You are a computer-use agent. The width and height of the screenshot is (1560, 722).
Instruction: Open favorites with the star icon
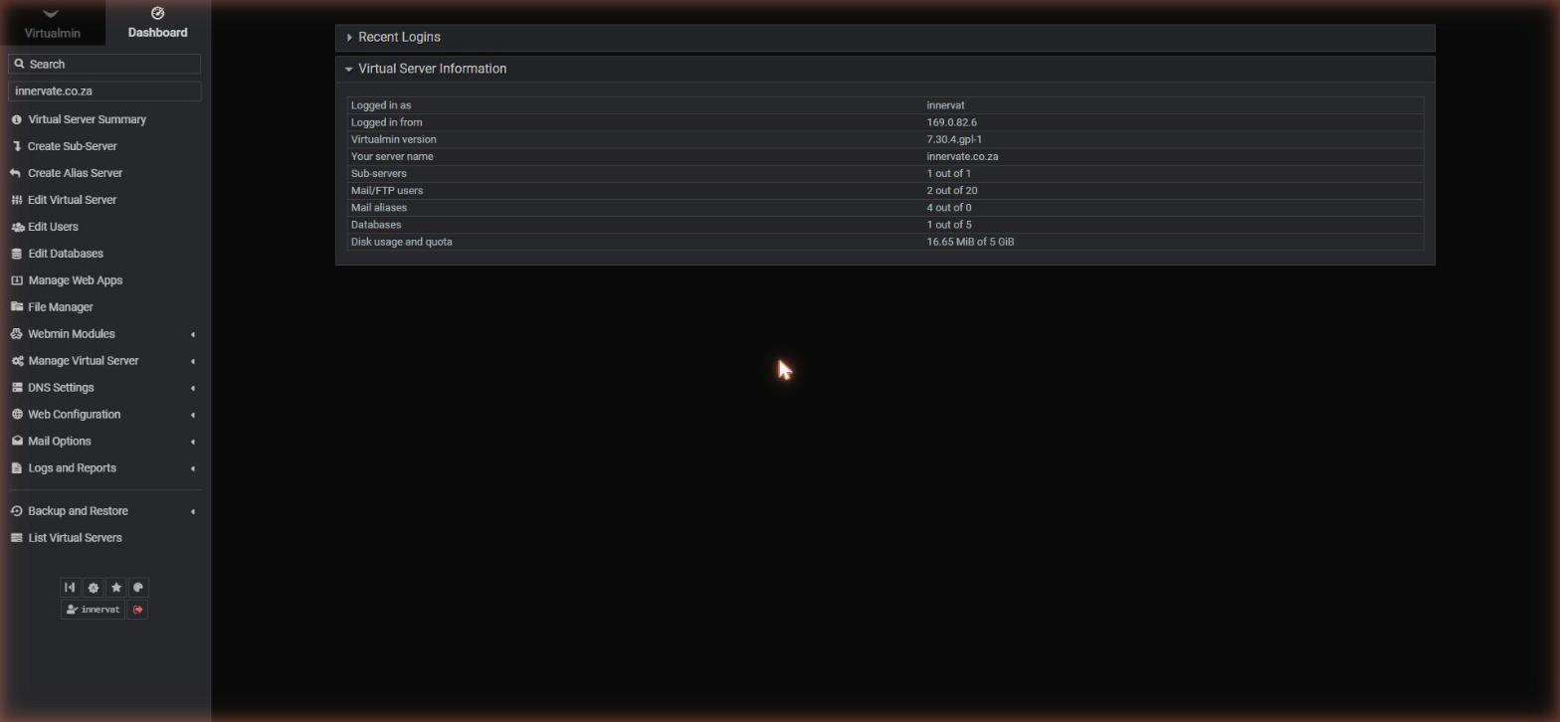(x=115, y=588)
